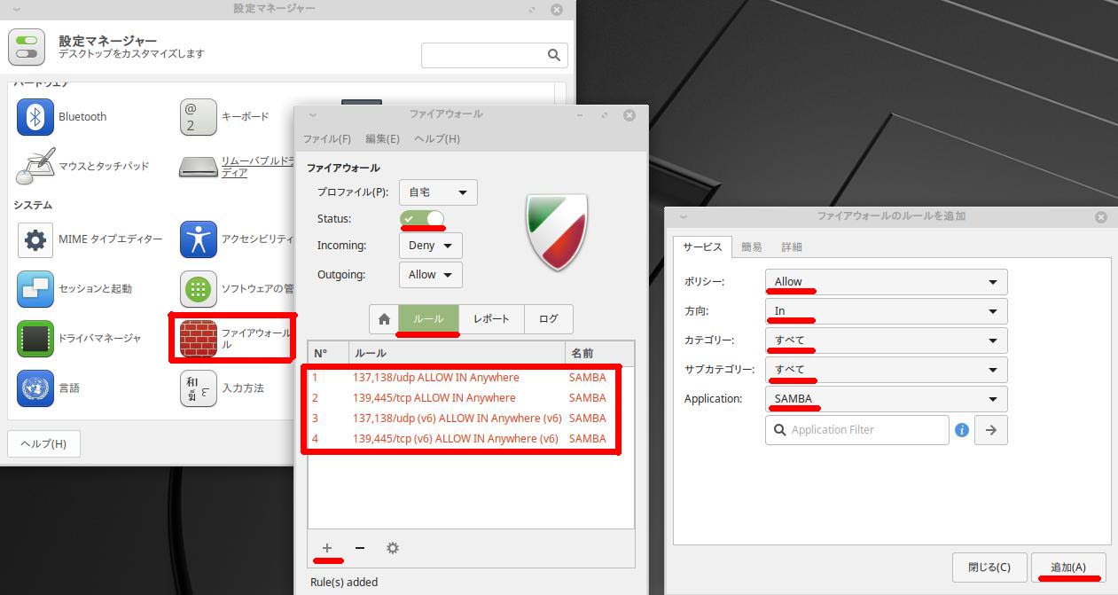This screenshot has width=1118, height=595.
Task: Click the 閉じる(C) button
Action: [x=989, y=567]
